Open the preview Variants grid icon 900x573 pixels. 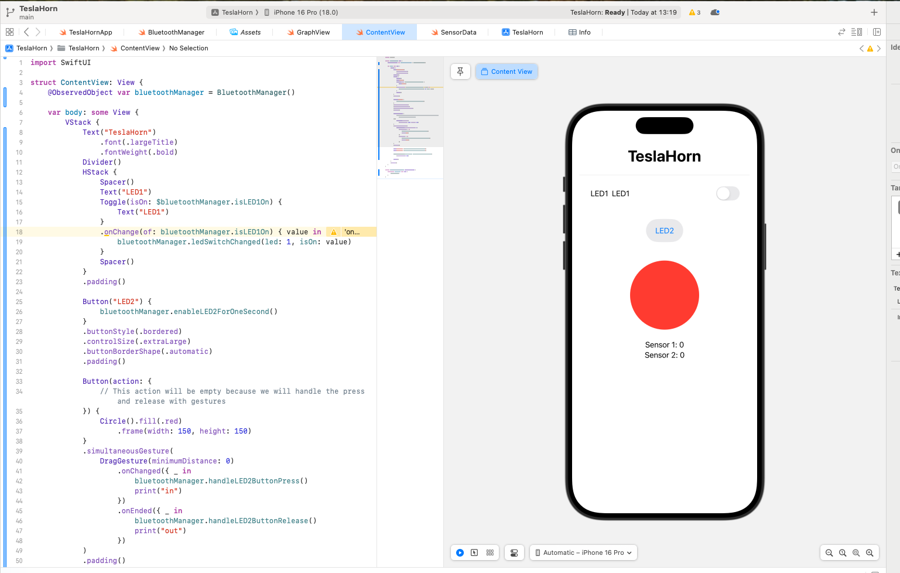(490, 552)
